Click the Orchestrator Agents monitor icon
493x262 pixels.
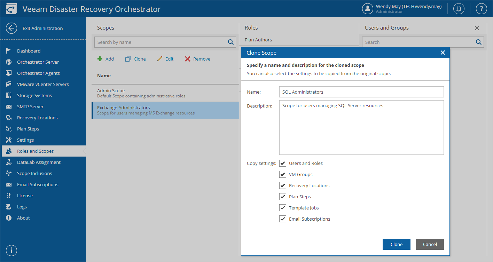(9, 73)
